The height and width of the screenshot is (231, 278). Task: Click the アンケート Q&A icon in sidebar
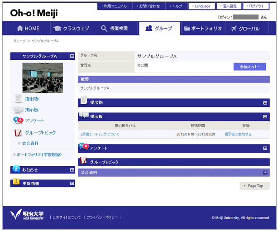(18, 120)
